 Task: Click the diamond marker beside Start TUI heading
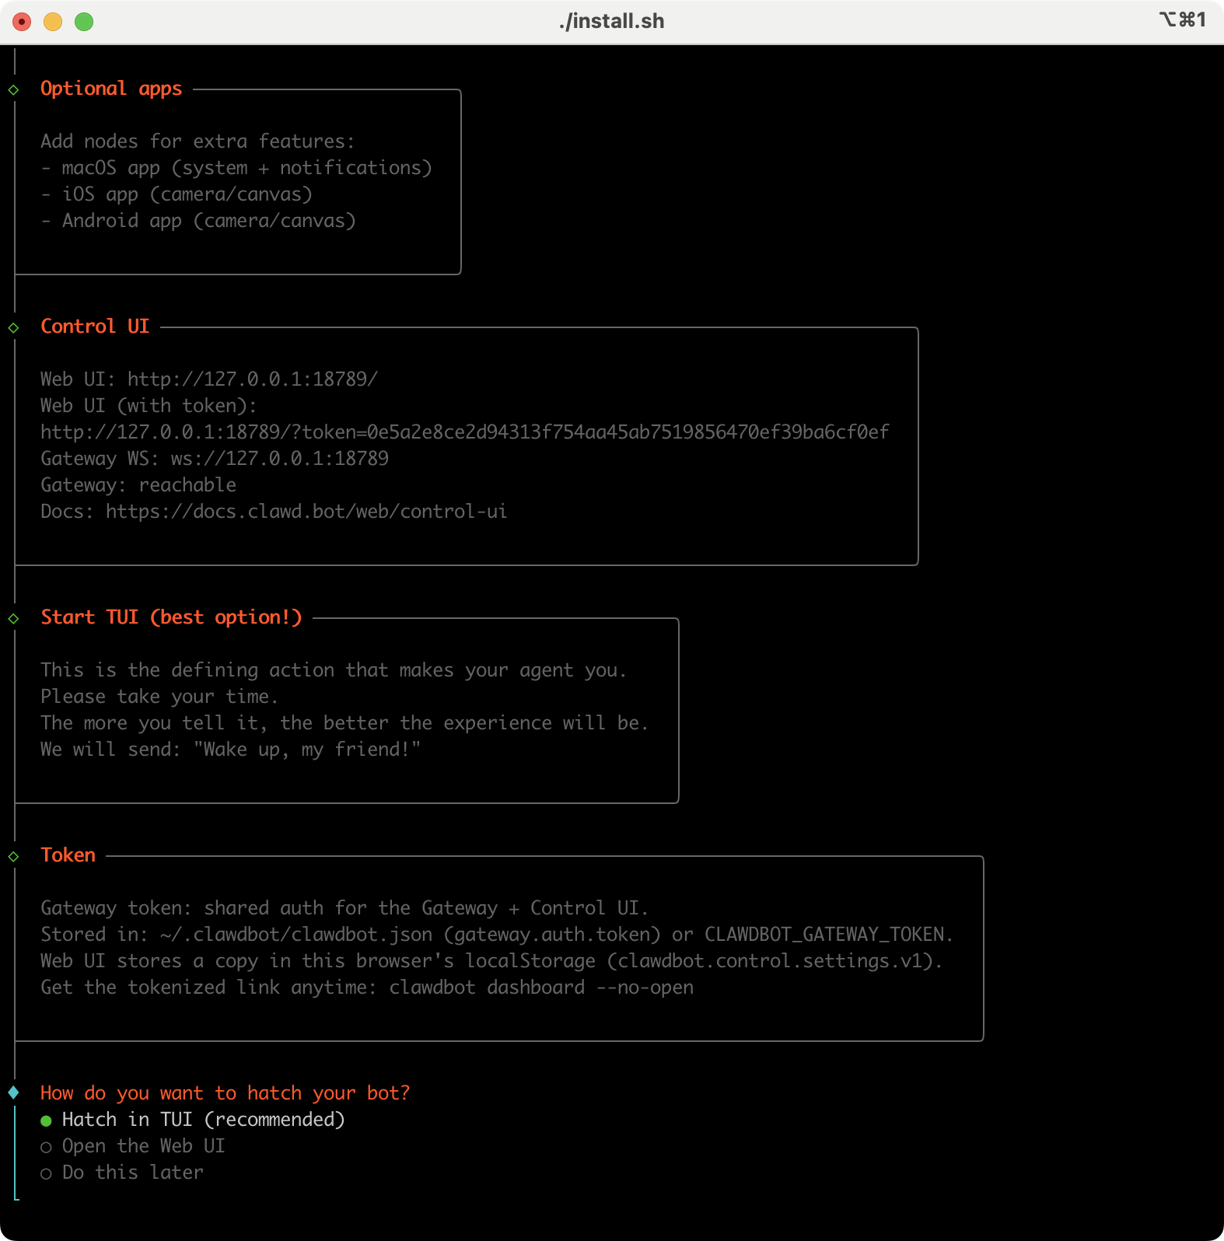tap(13, 619)
